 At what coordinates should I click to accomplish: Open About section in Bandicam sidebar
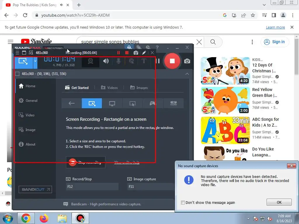coord(27,144)
